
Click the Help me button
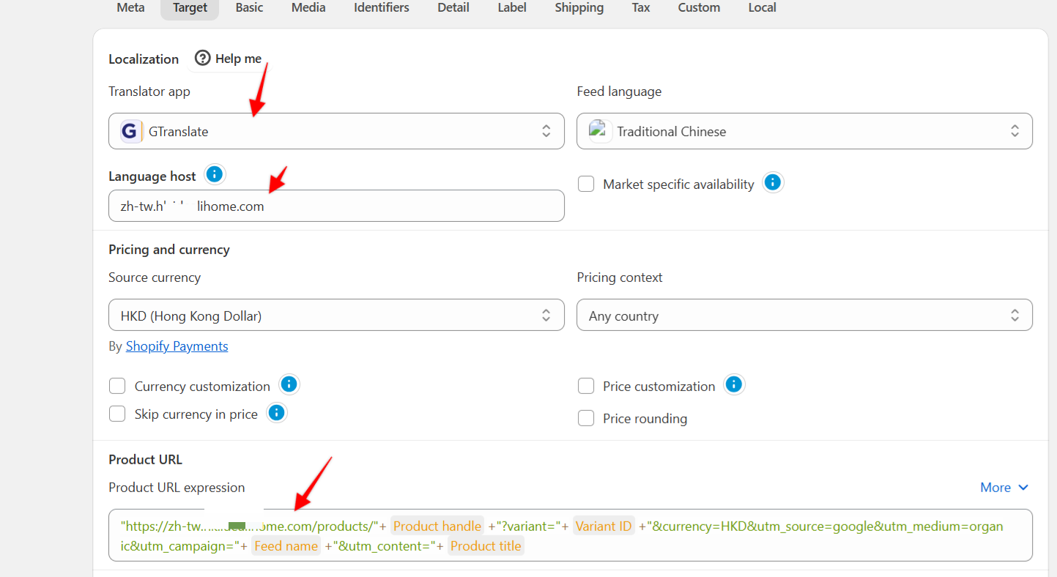click(x=228, y=59)
